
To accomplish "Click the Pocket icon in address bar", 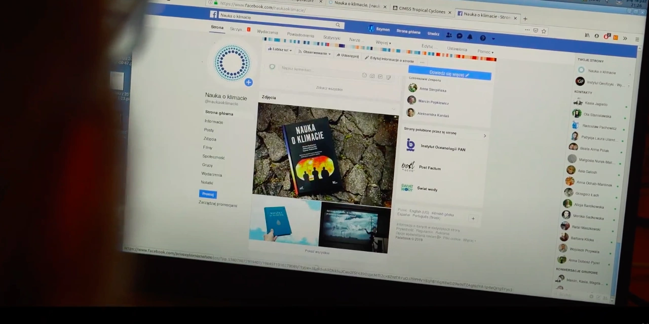I will [x=536, y=30].
